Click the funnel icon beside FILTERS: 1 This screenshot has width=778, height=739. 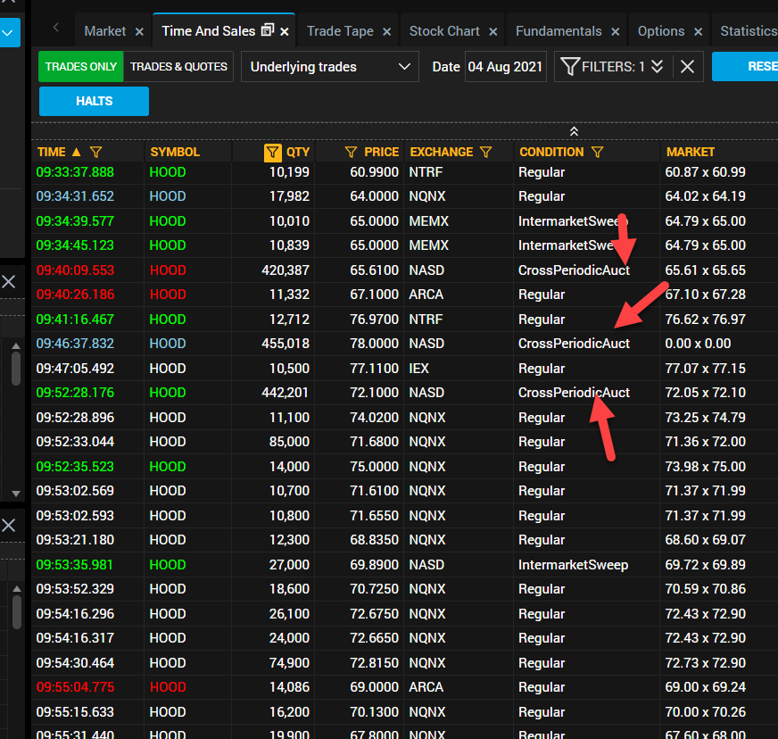[x=569, y=67]
